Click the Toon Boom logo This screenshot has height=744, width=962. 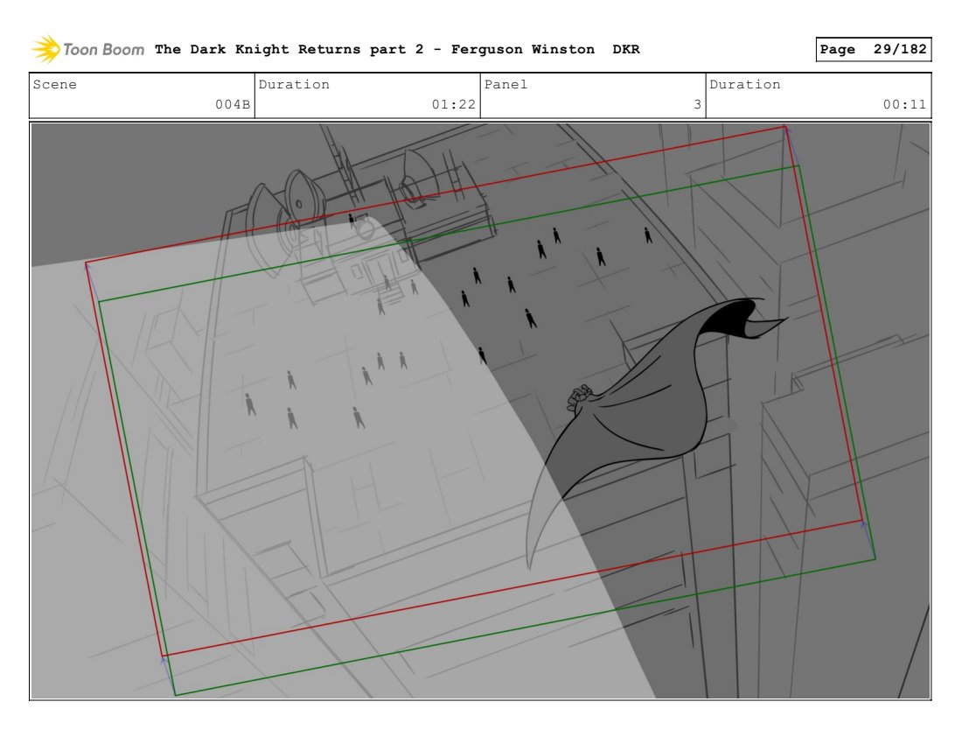(x=87, y=49)
